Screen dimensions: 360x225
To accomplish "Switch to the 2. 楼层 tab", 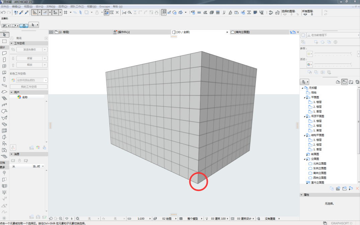I will pyautogui.click(x=83, y=32).
